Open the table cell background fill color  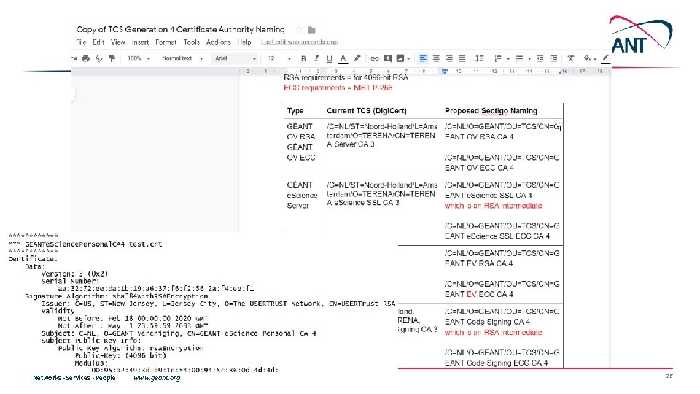(588, 58)
